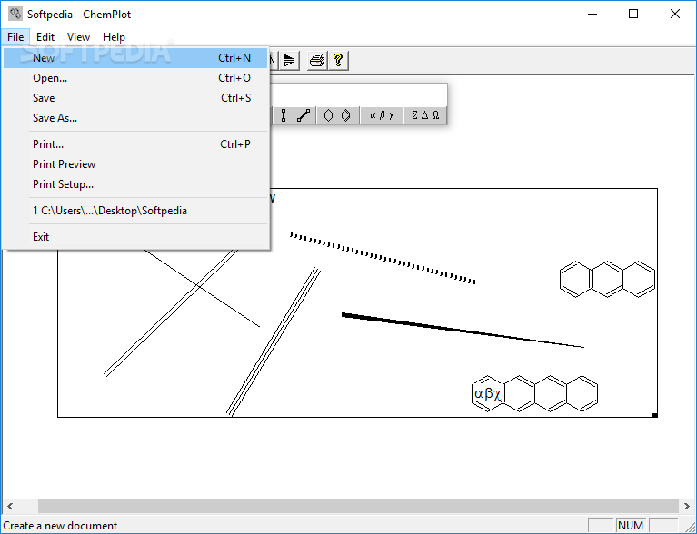Click the empty input field in floating palette

point(358,94)
